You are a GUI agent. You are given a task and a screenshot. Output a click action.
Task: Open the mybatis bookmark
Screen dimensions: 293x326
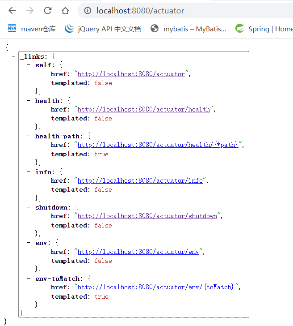(x=188, y=29)
